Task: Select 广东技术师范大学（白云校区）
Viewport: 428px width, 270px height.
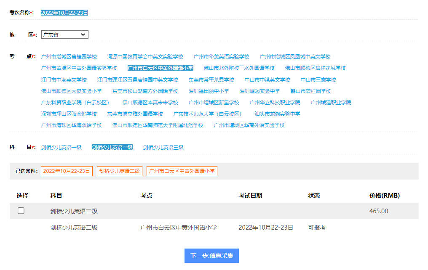Action: [207, 114]
